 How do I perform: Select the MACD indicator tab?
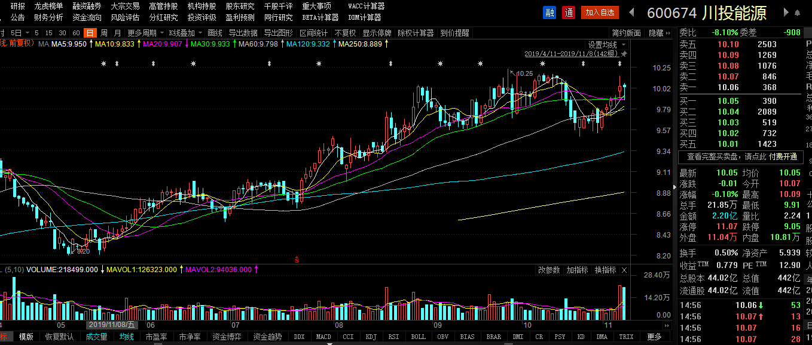[x=323, y=337]
